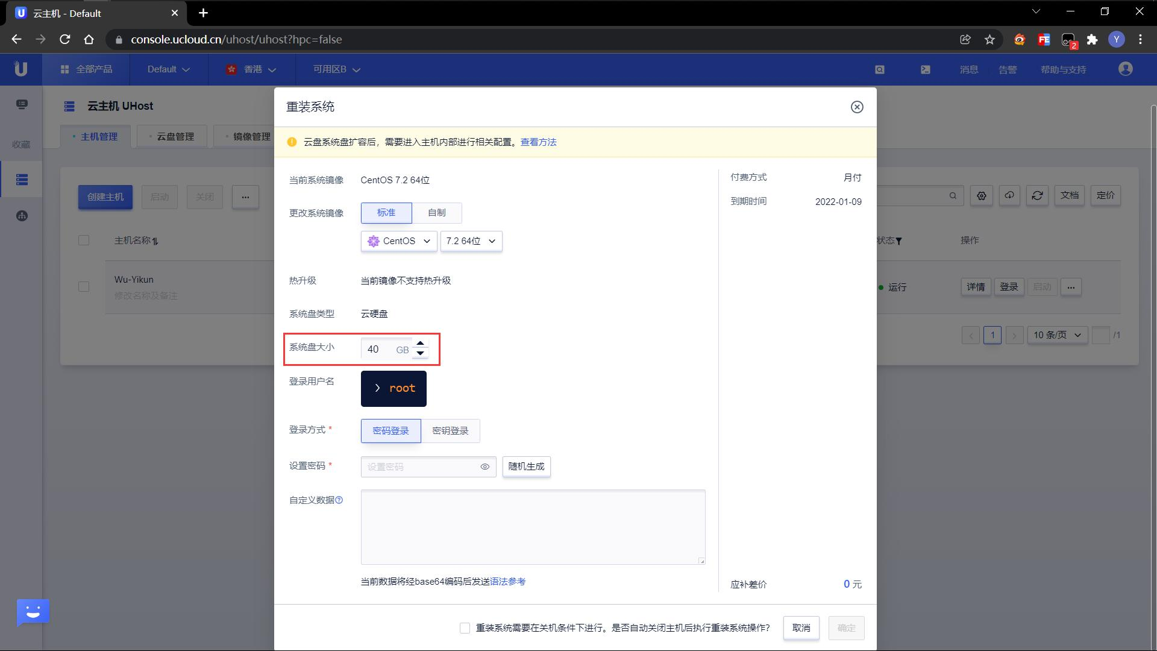Increase system disk size with up arrow
Image resolution: width=1157 pixels, height=651 pixels.
point(420,344)
